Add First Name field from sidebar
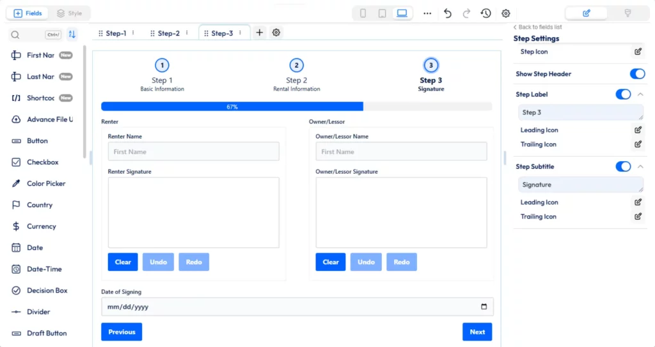 click(42, 55)
